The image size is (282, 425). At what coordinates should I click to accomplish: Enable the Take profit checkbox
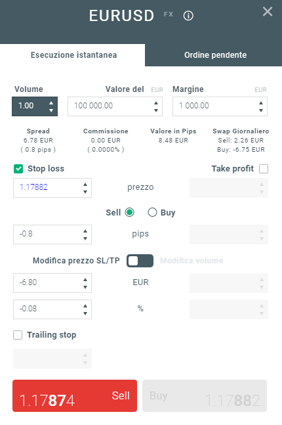(x=264, y=169)
